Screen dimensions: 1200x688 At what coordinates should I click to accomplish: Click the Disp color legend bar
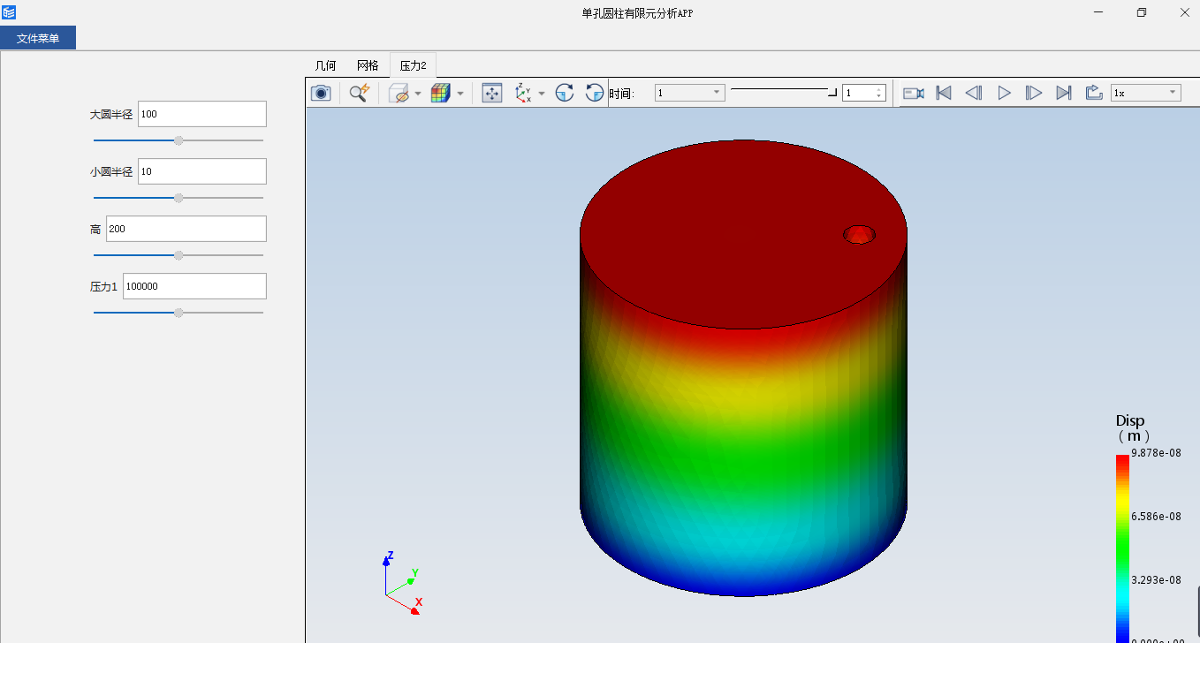pyautogui.click(x=1122, y=548)
